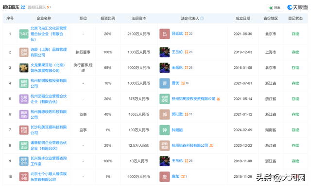Open 北京七个小矮人餐饮娱乐管理有限公司 link
311x187 pixels.
click(49, 176)
